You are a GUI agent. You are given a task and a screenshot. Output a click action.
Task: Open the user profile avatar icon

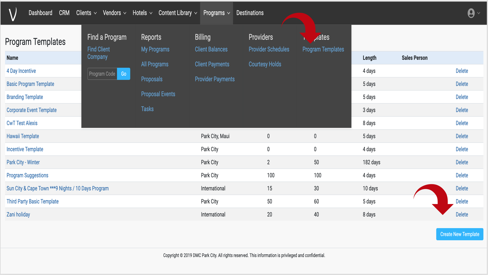click(471, 13)
